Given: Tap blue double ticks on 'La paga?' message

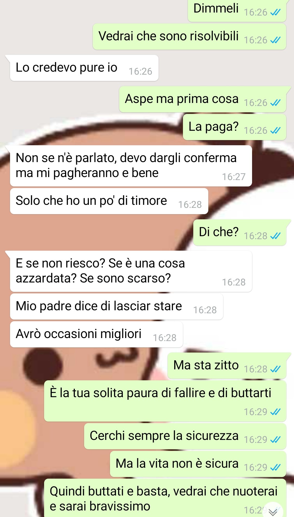Looking at the screenshot, I should [275, 130].
